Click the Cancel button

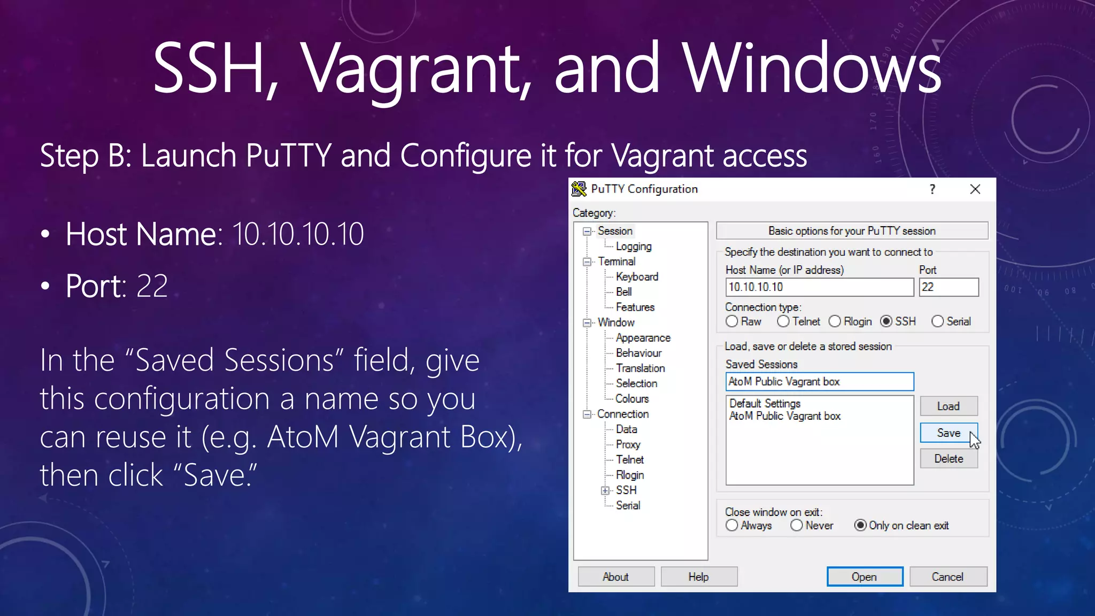948,577
